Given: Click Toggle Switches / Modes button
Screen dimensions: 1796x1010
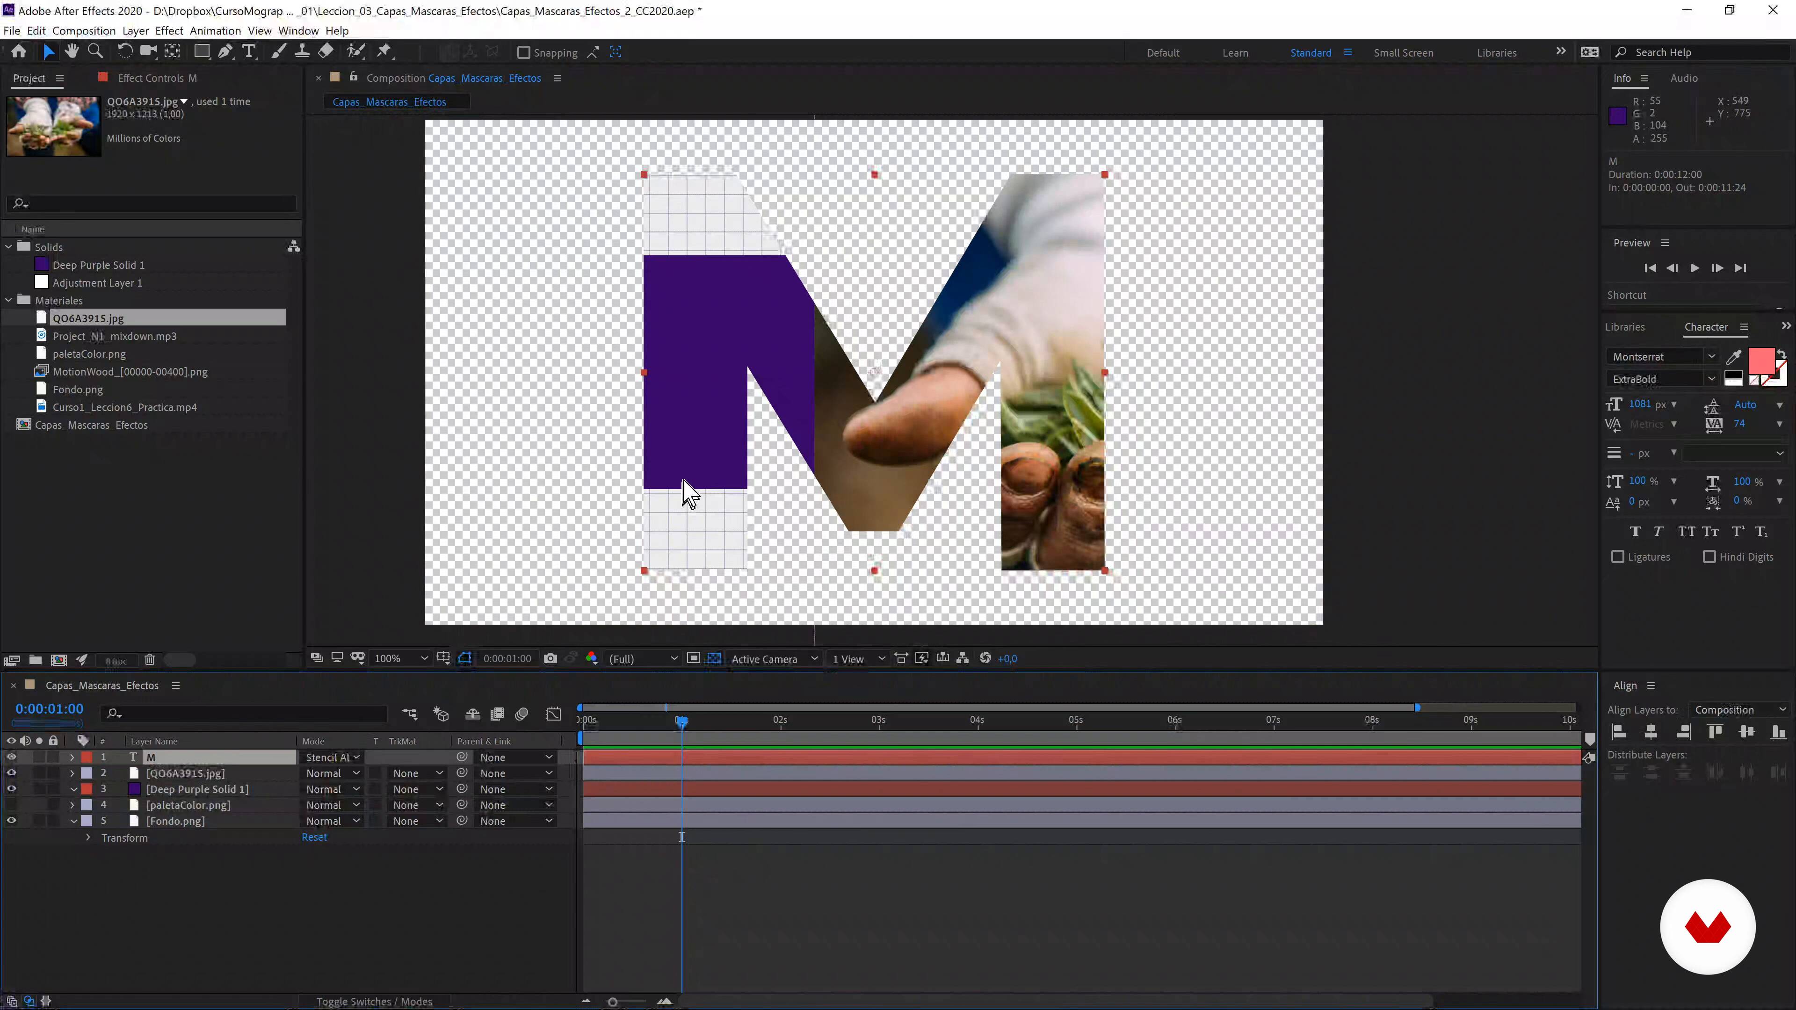Looking at the screenshot, I should [x=374, y=1002].
